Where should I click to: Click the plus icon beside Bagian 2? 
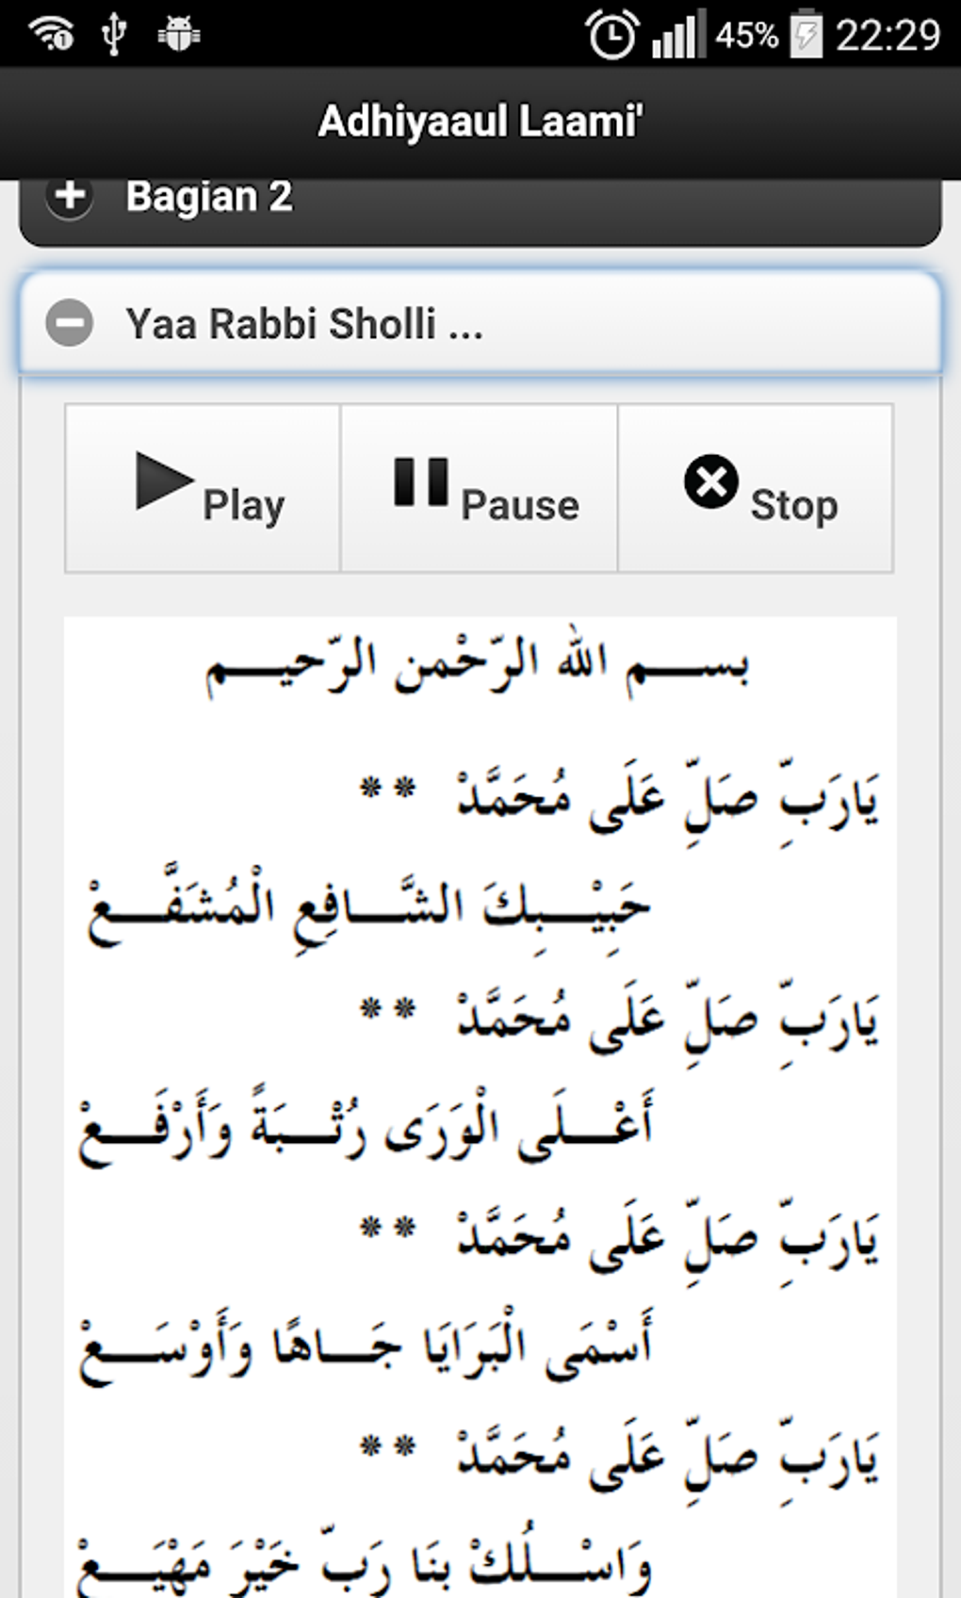tap(71, 198)
